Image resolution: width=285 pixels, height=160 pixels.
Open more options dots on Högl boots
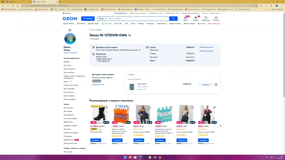[x=106, y=112]
